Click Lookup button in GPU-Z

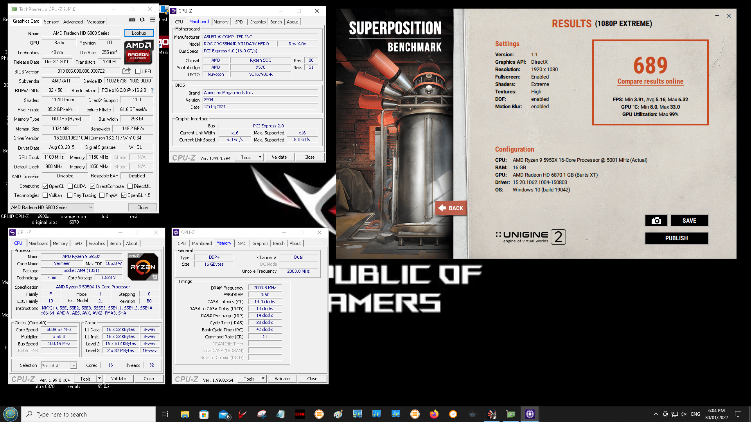point(139,33)
